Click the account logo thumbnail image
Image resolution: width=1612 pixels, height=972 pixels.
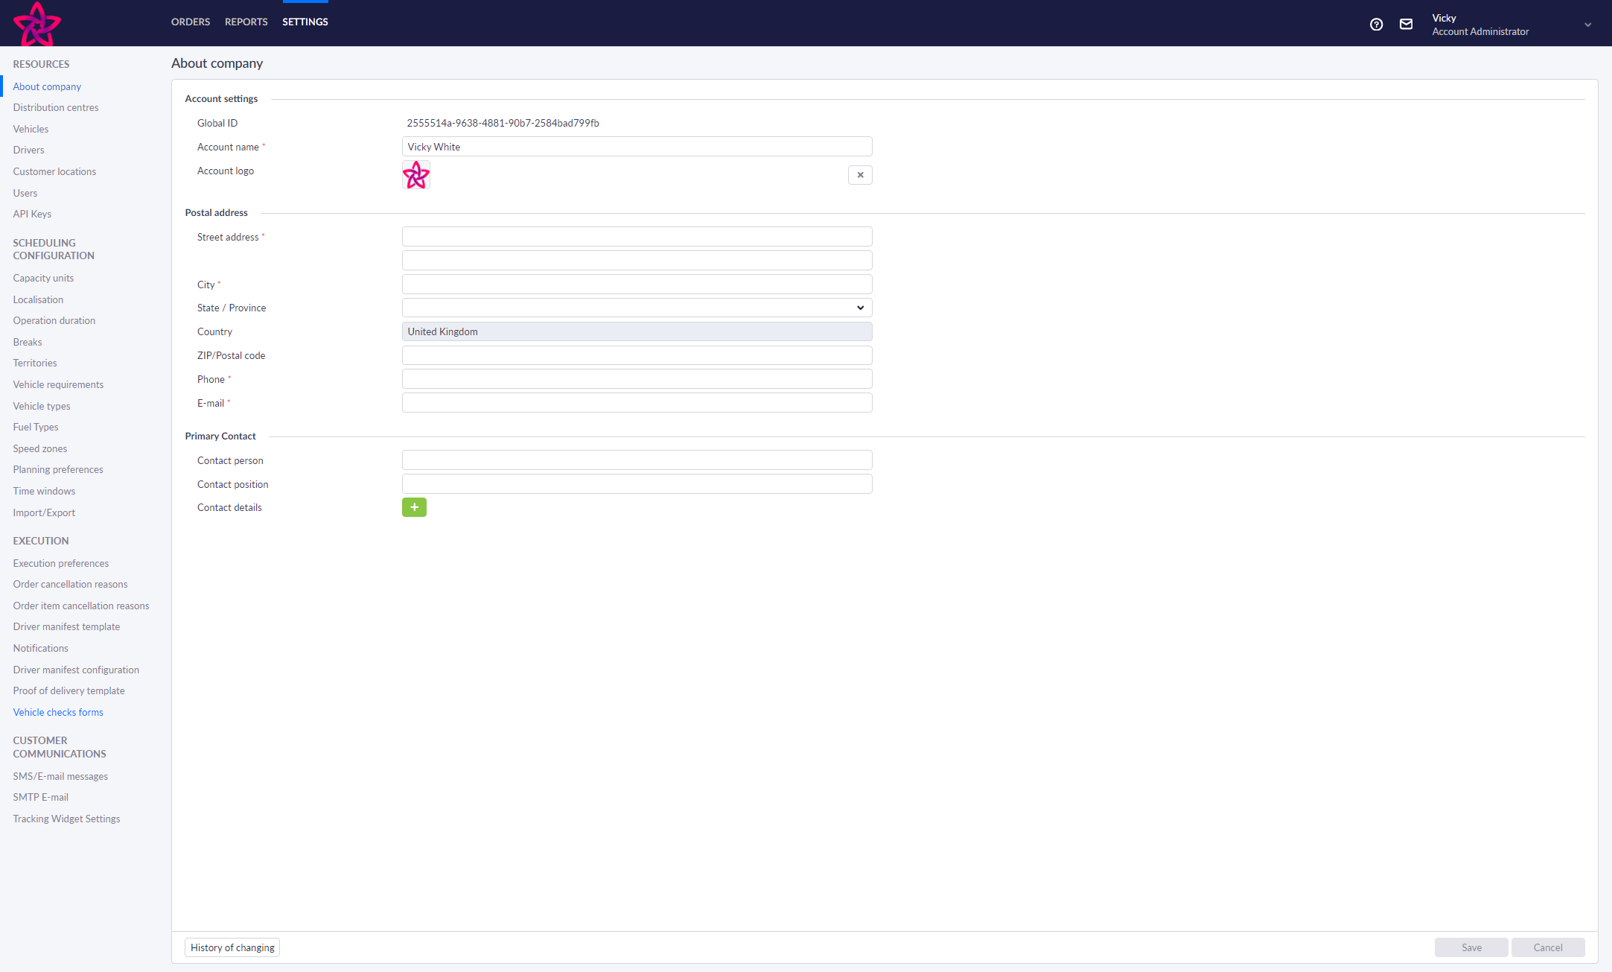(x=416, y=175)
